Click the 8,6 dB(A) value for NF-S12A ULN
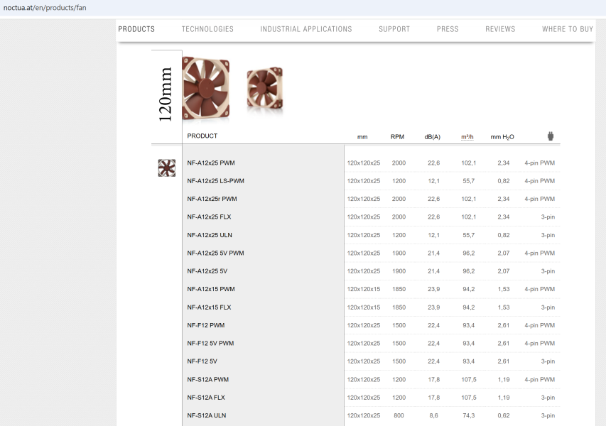 [433, 415]
